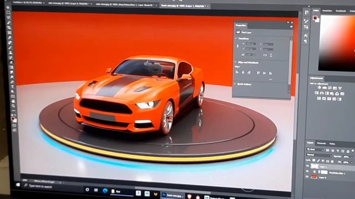Open Task View on the taskbar

[96, 190]
